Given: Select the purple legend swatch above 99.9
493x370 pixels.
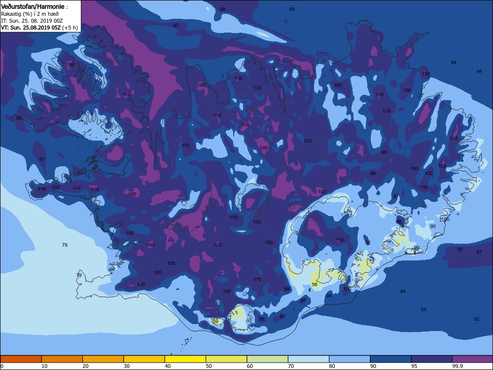Looking at the screenshot, I should coord(473,359).
